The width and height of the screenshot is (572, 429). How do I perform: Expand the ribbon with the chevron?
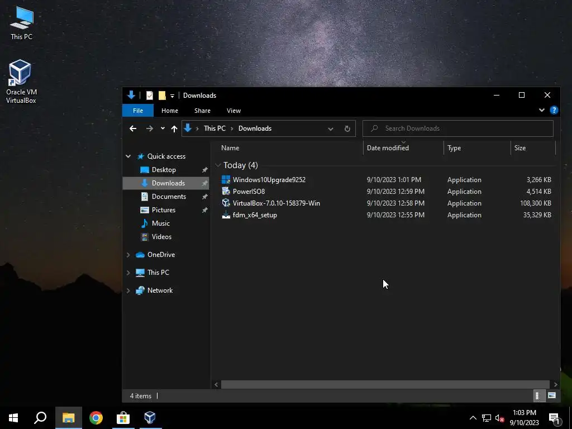pyautogui.click(x=542, y=110)
